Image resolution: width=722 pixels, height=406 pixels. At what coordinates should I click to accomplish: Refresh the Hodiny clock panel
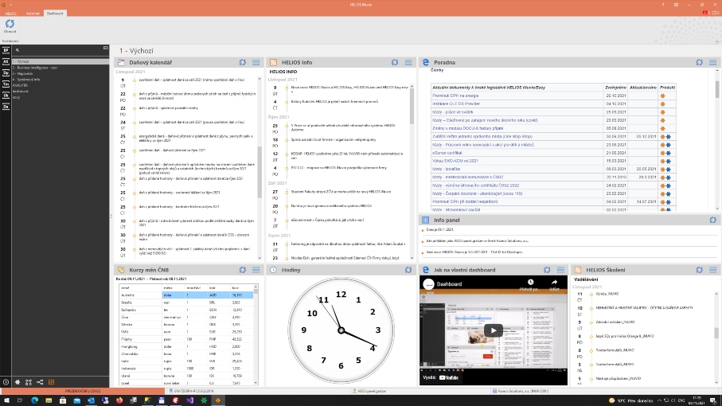pyautogui.click(x=396, y=271)
